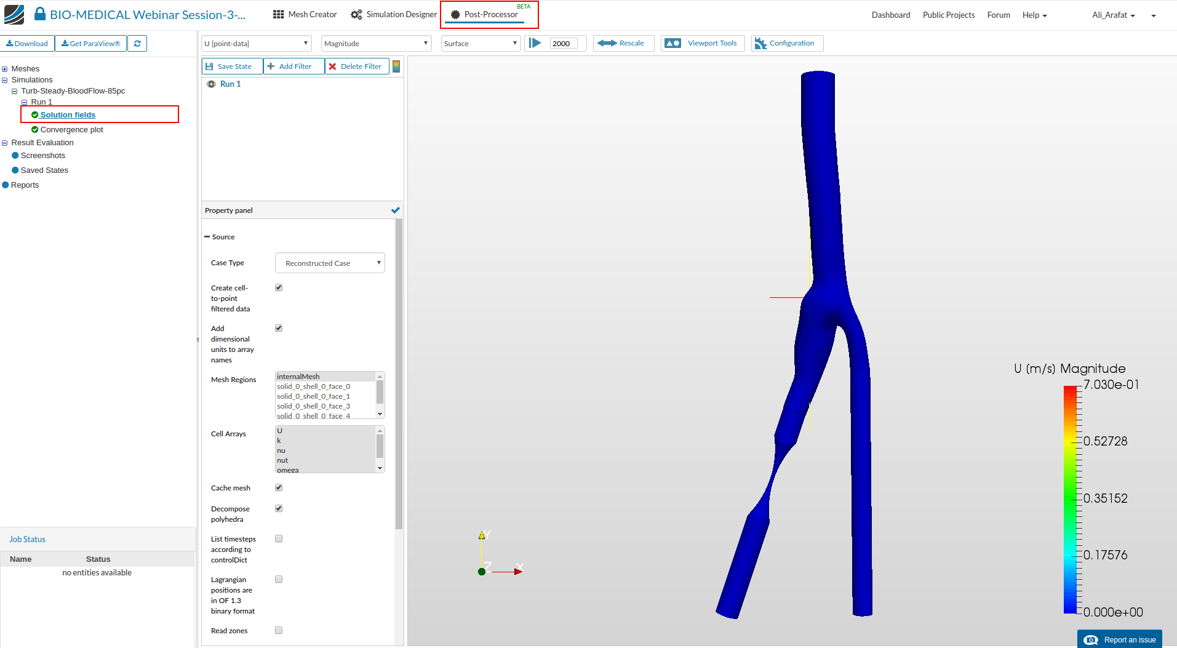This screenshot has height=648, width=1177.
Task: Open the Surface representation dropdown
Action: pyautogui.click(x=480, y=44)
